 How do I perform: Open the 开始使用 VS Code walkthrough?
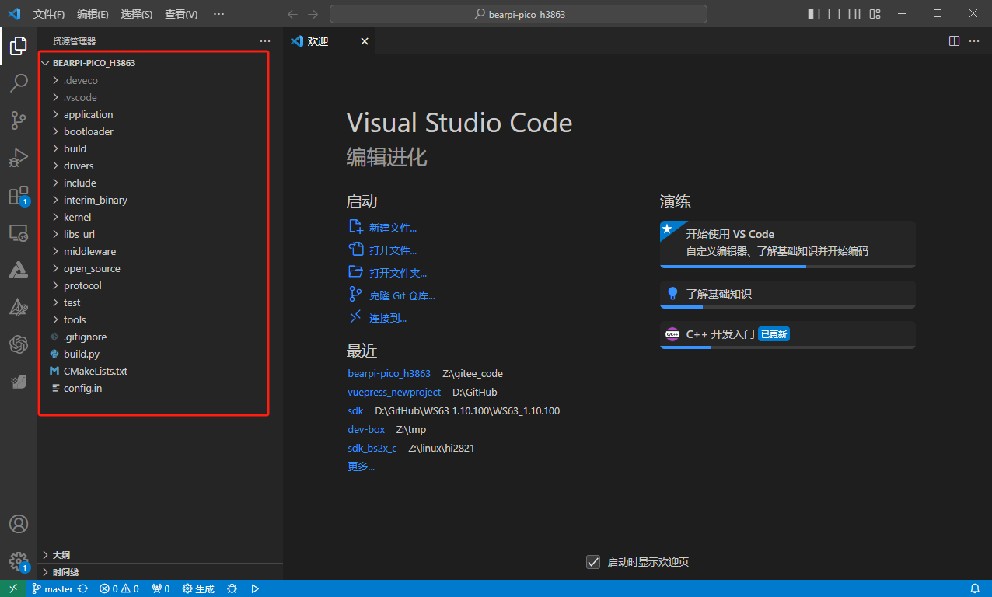coord(788,244)
